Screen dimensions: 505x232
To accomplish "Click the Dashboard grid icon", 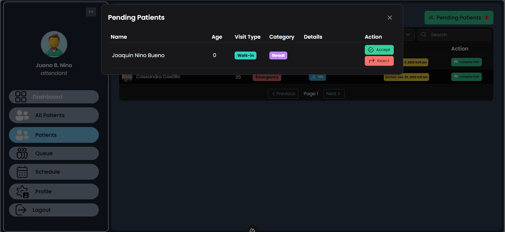I will 21,97.
